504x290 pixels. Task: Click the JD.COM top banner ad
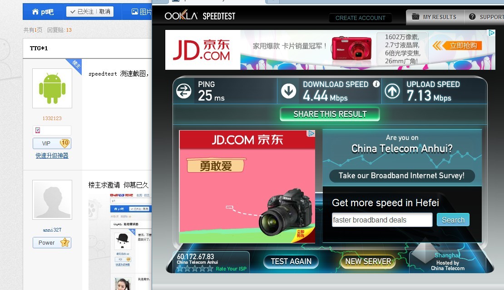click(x=330, y=50)
